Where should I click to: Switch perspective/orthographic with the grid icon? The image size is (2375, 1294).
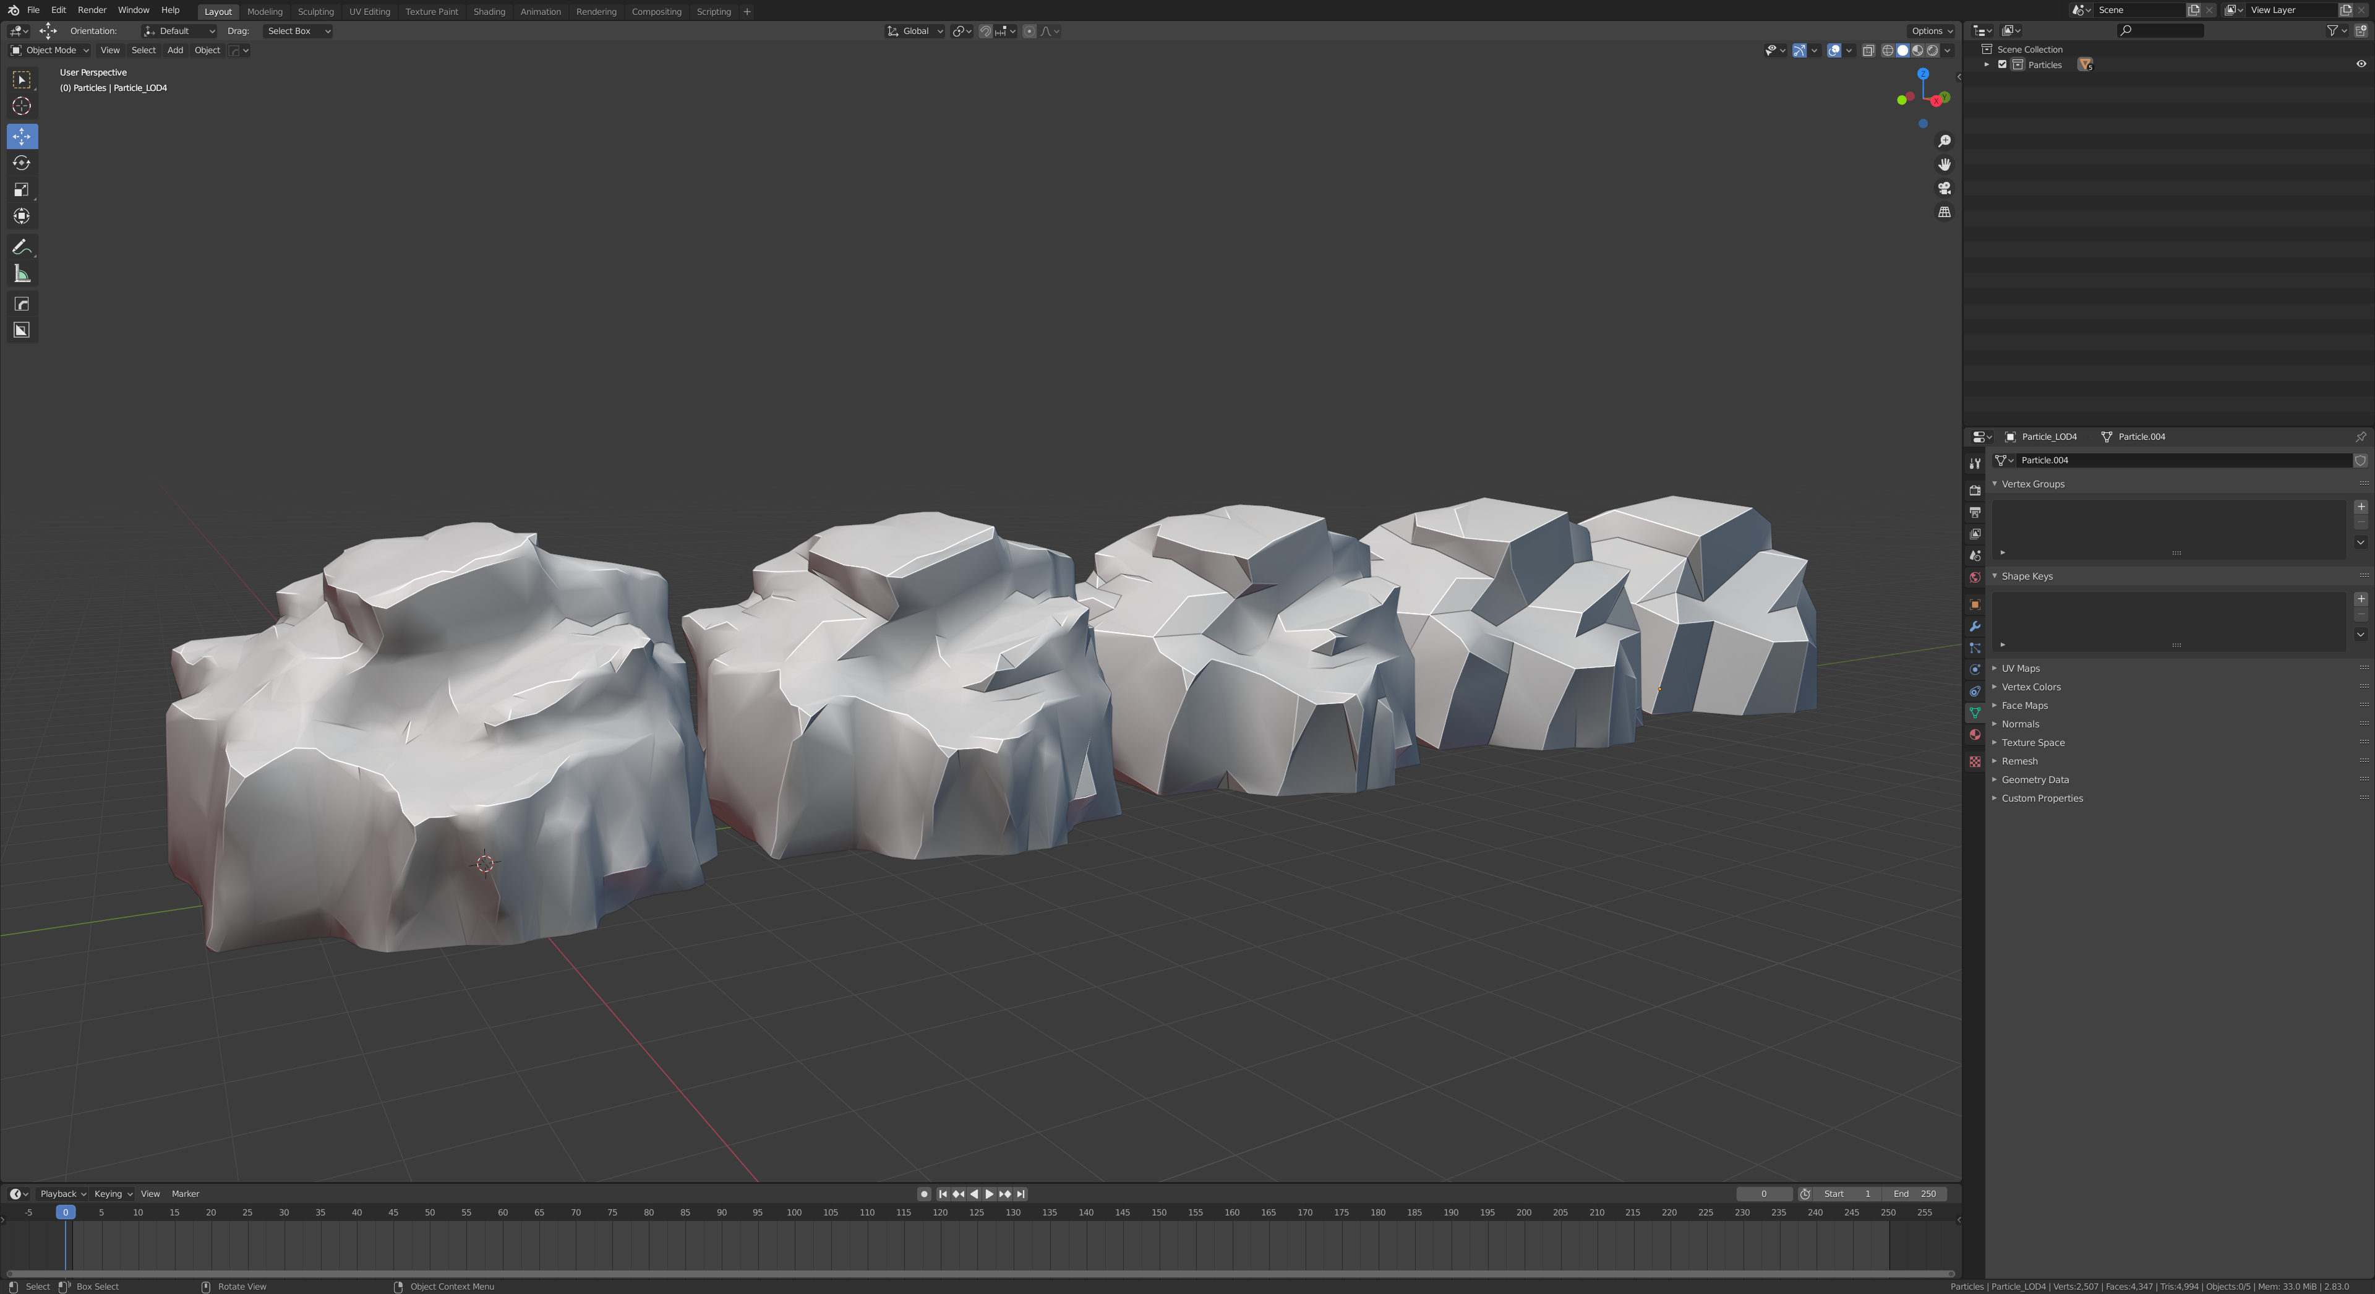coord(1945,212)
